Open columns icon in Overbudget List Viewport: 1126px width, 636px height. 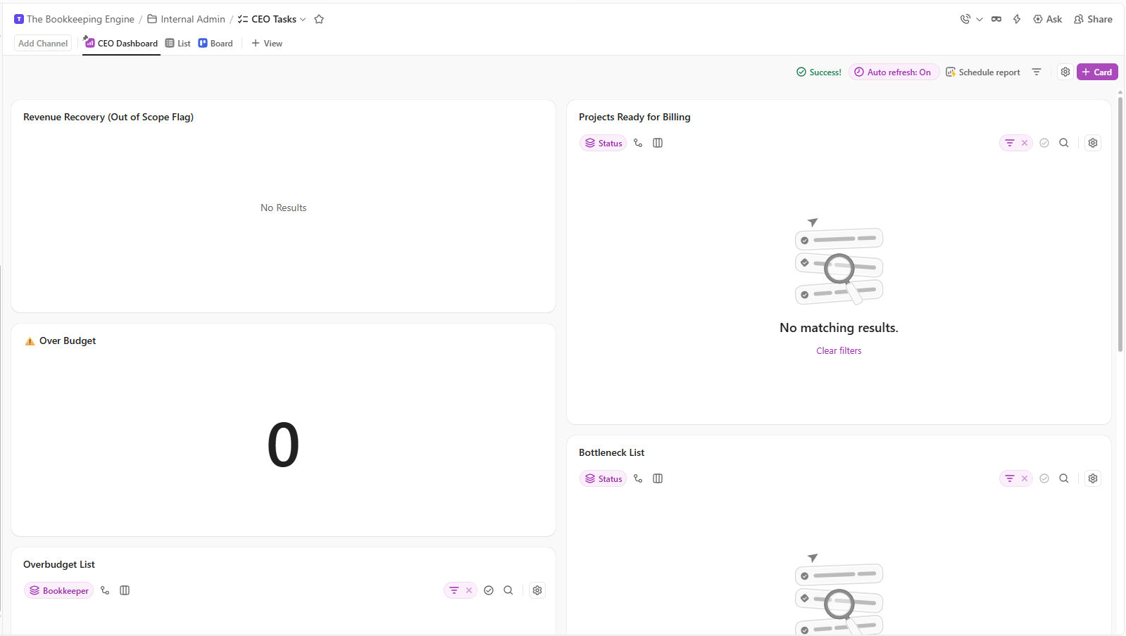click(125, 590)
